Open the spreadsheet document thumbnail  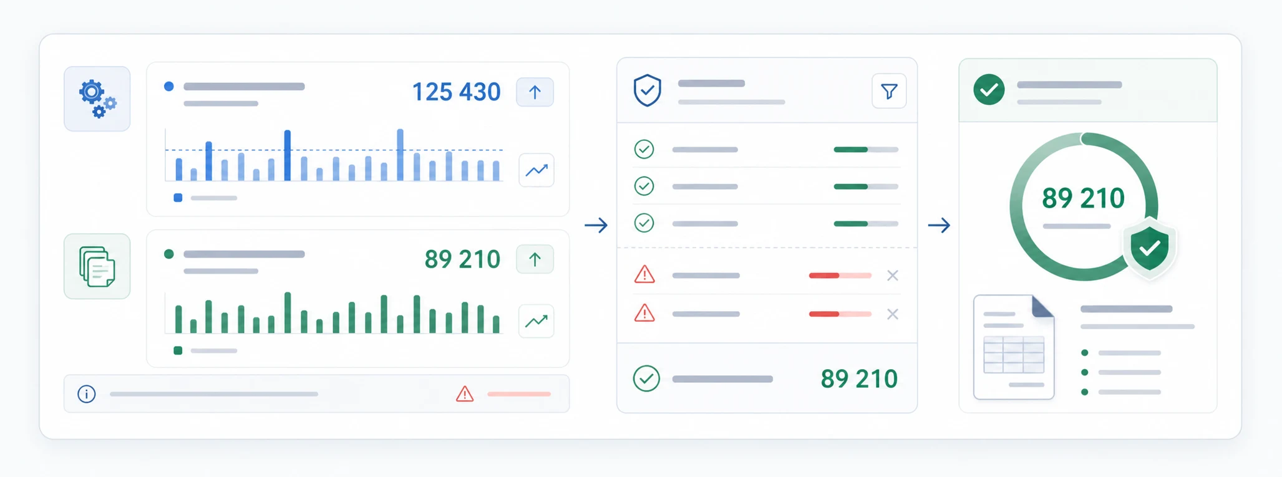point(1014,347)
